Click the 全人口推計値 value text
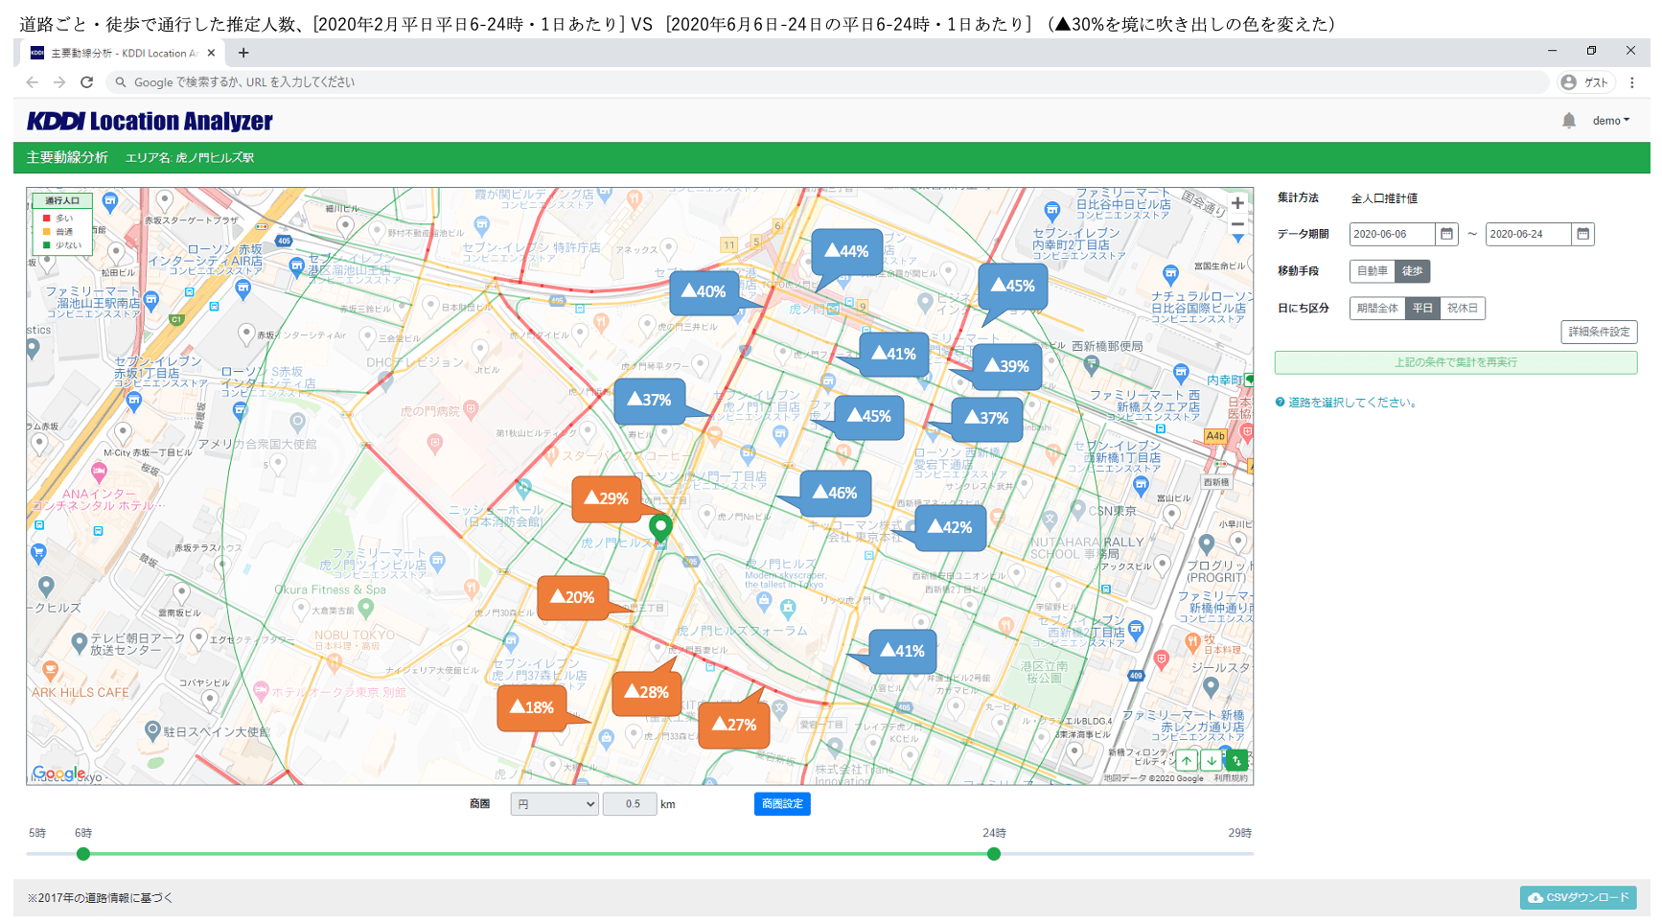Viewport: 1662px width, 924px height. (1384, 198)
